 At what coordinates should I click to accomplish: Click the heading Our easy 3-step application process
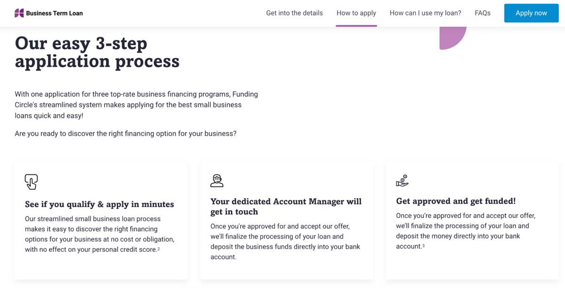pyautogui.click(x=97, y=52)
